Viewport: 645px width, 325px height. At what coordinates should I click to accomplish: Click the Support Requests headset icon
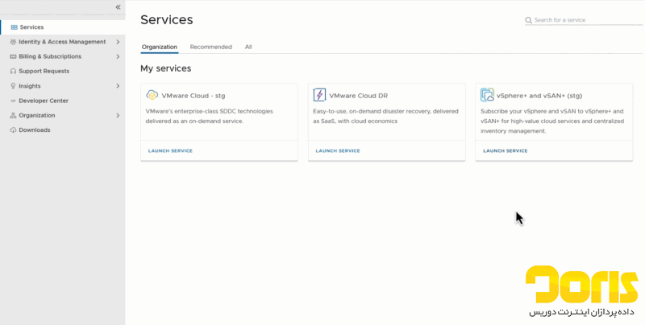[13, 71]
